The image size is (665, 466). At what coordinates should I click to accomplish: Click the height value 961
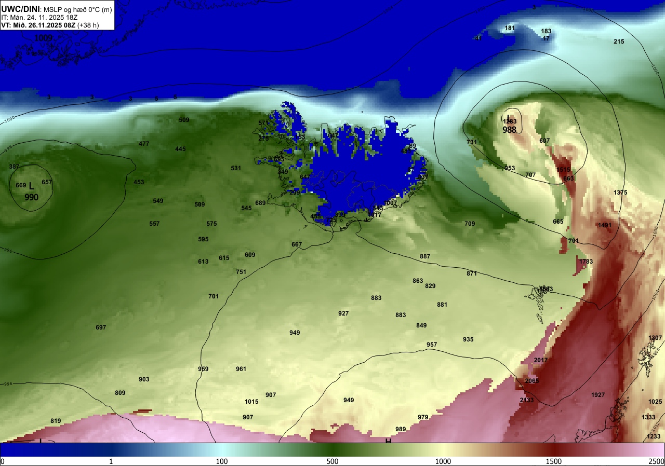[241, 369]
